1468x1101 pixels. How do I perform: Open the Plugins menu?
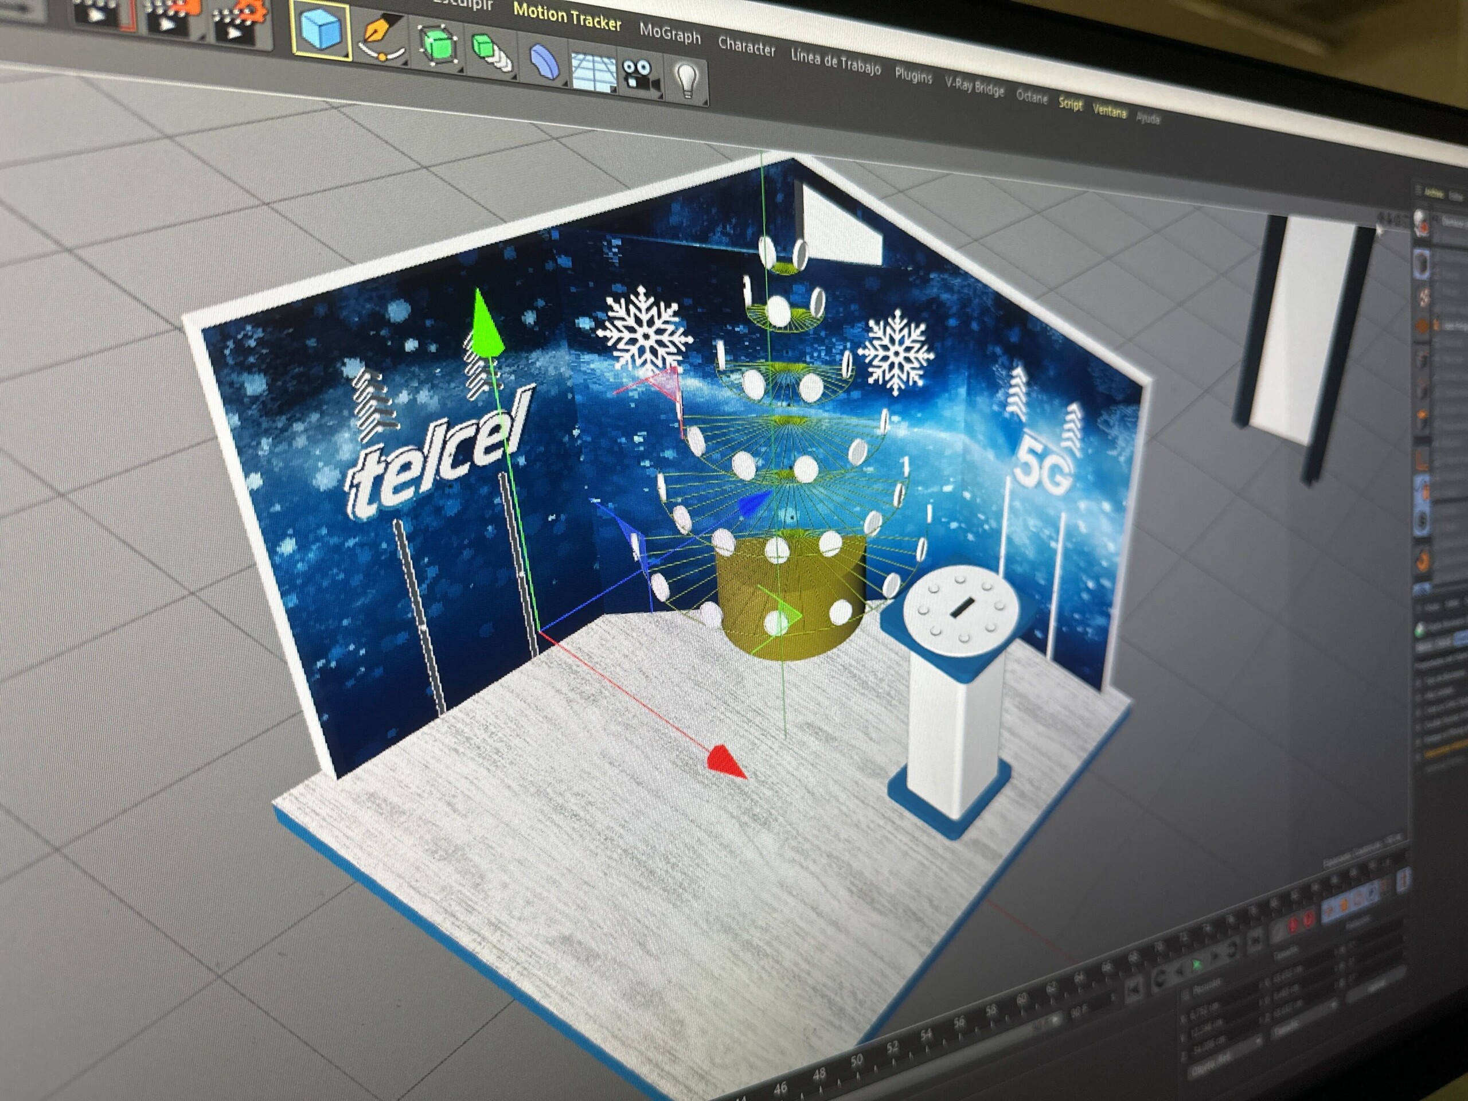pyautogui.click(x=913, y=75)
